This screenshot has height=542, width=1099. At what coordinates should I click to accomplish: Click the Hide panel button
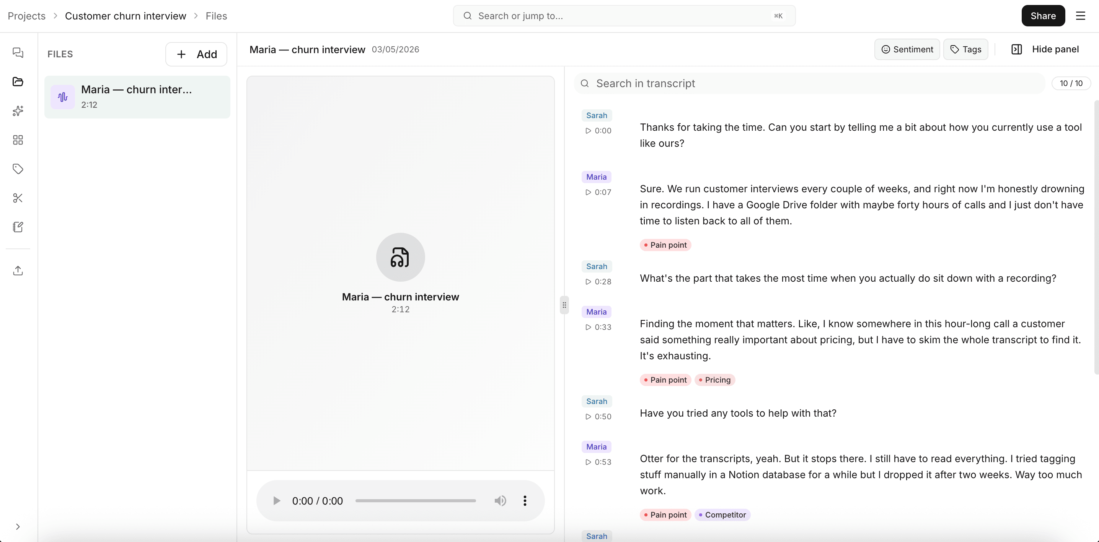pos(1045,49)
